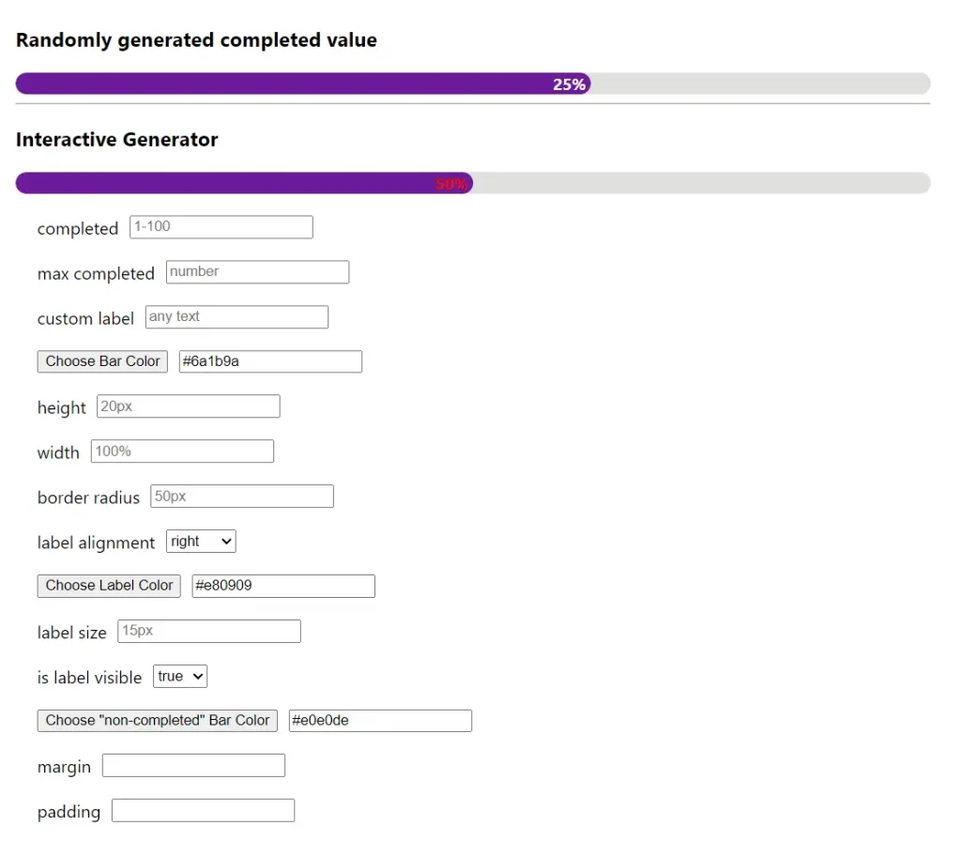Expand the is label visible dropdown
This screenshot has width=961, height=841.
click(180, 677)
